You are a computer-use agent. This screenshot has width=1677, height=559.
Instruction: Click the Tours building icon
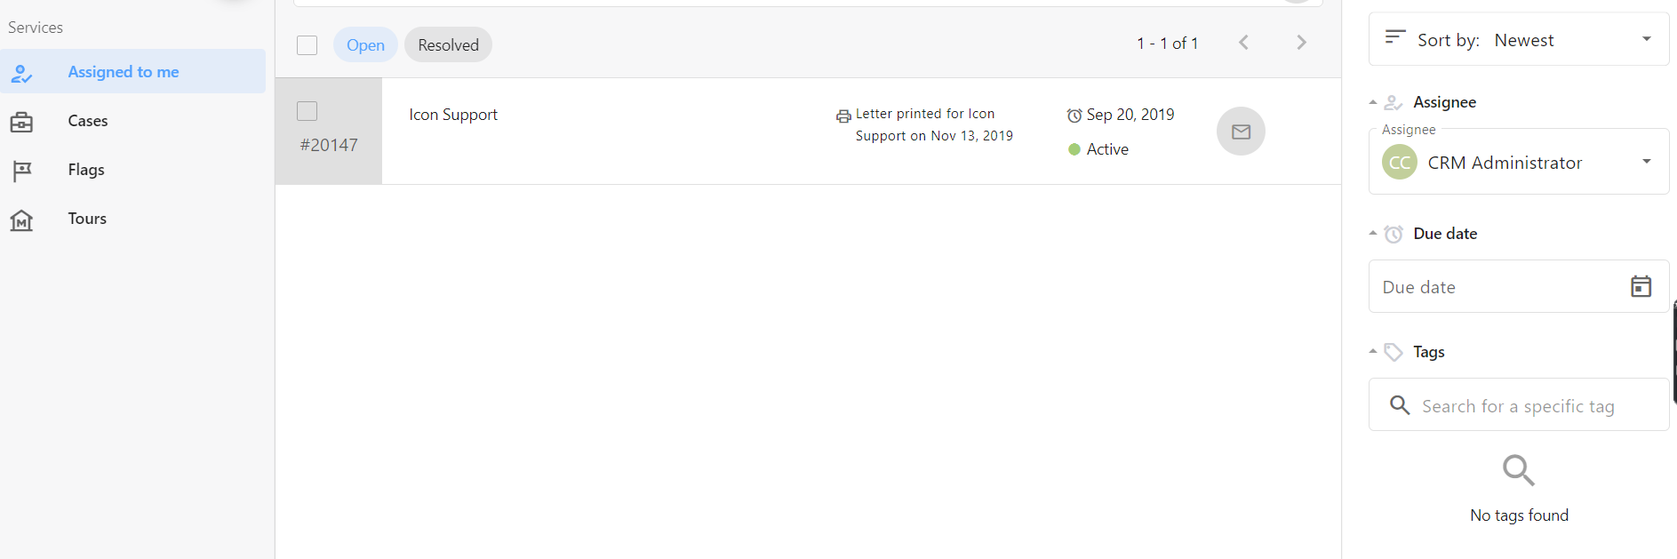point(21,220)
